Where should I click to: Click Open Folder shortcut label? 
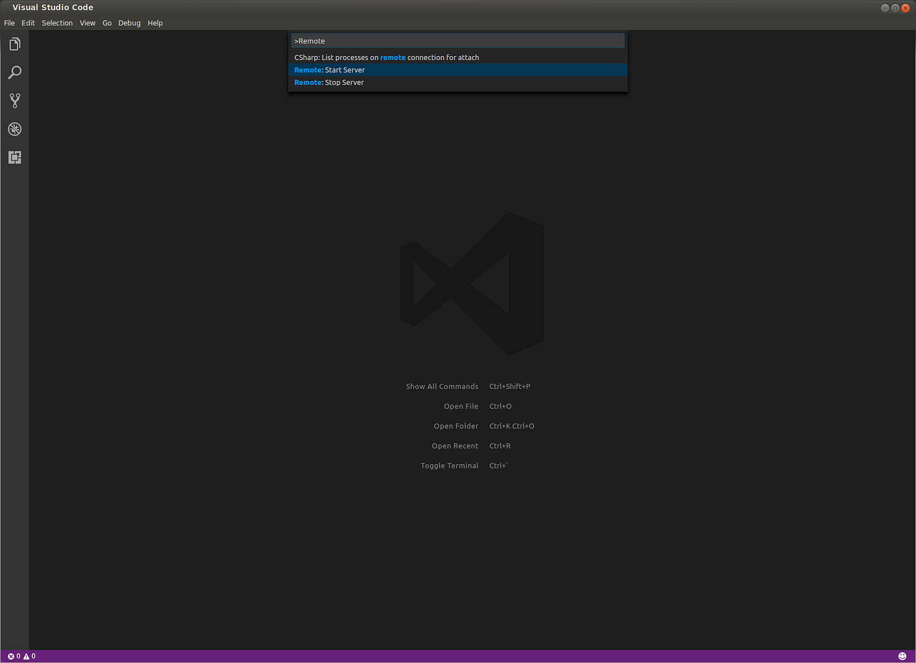(x=456, y=426)
